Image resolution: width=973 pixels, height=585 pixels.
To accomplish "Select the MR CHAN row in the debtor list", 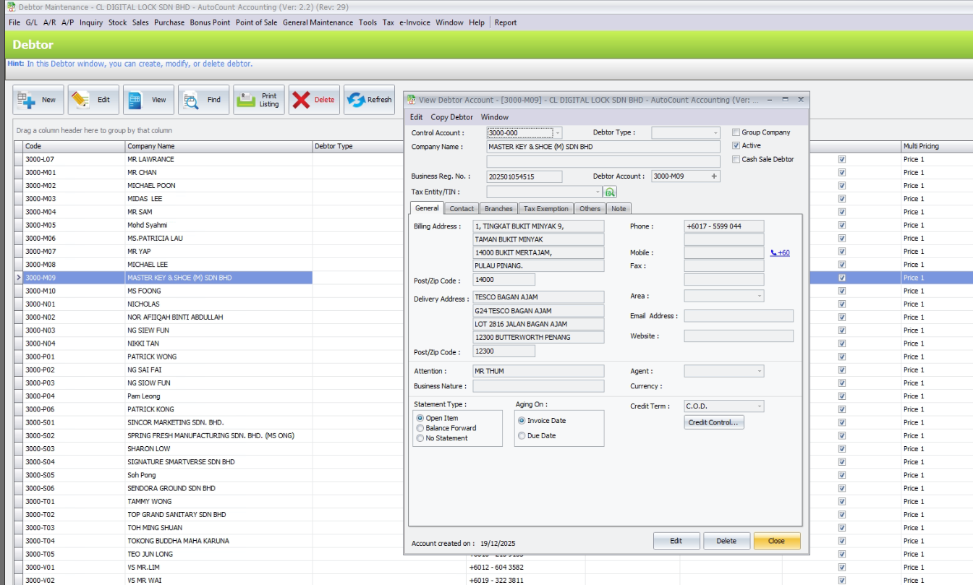I will tap(493, 172).
